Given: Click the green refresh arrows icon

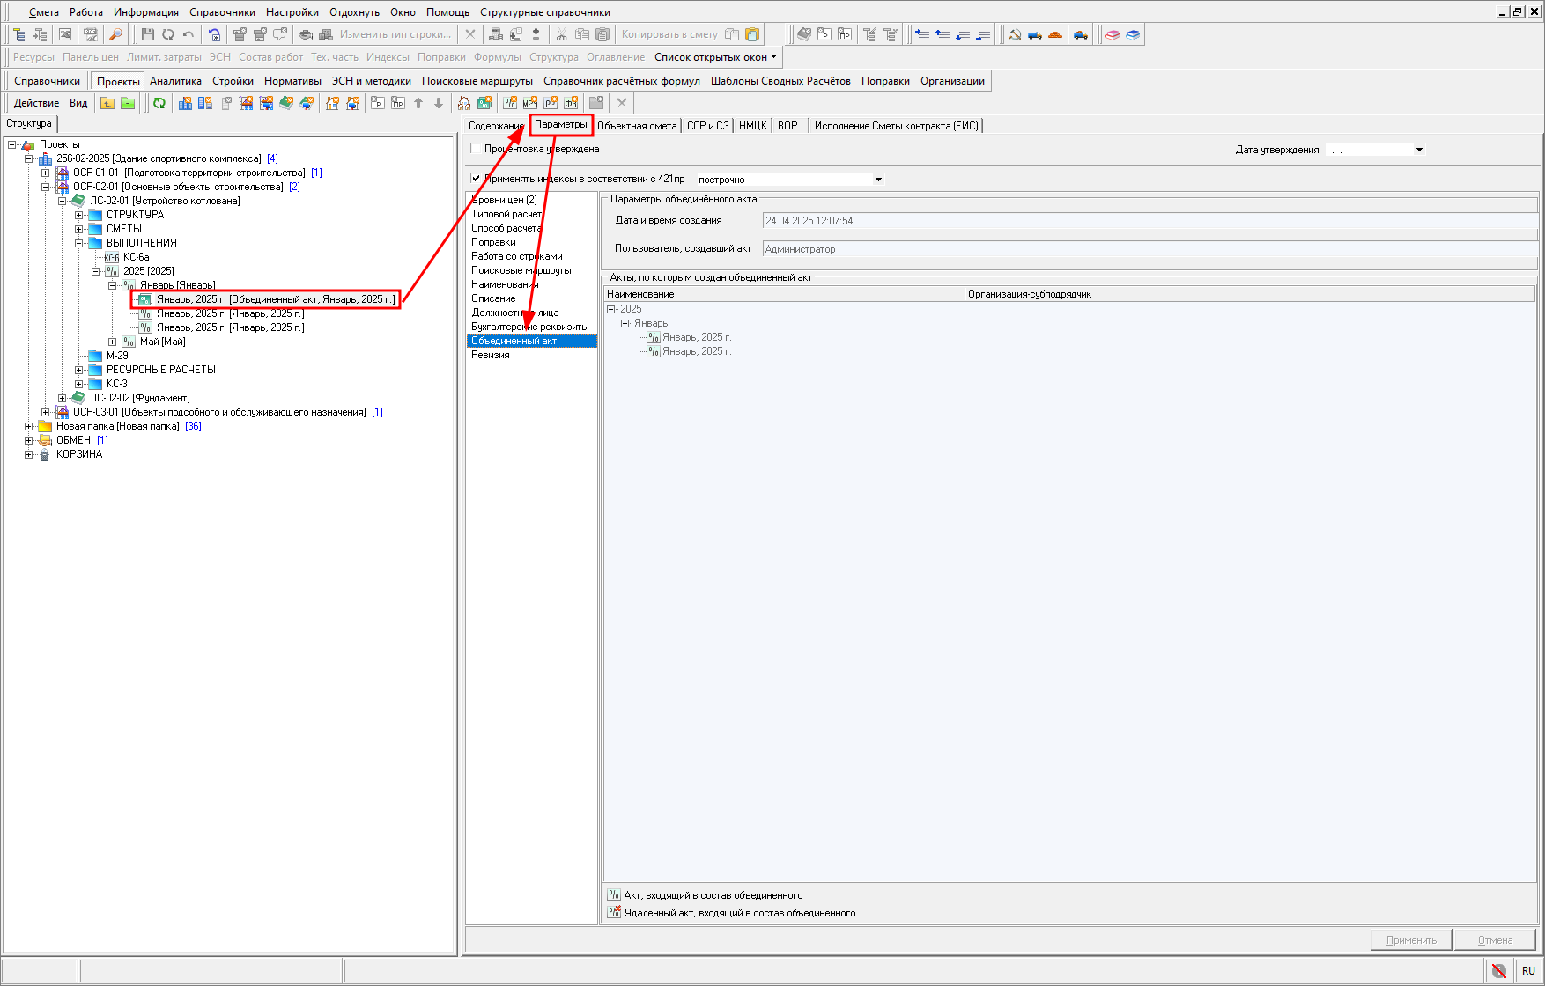Looking at the screenshot, I should click(x=159, y=103).
